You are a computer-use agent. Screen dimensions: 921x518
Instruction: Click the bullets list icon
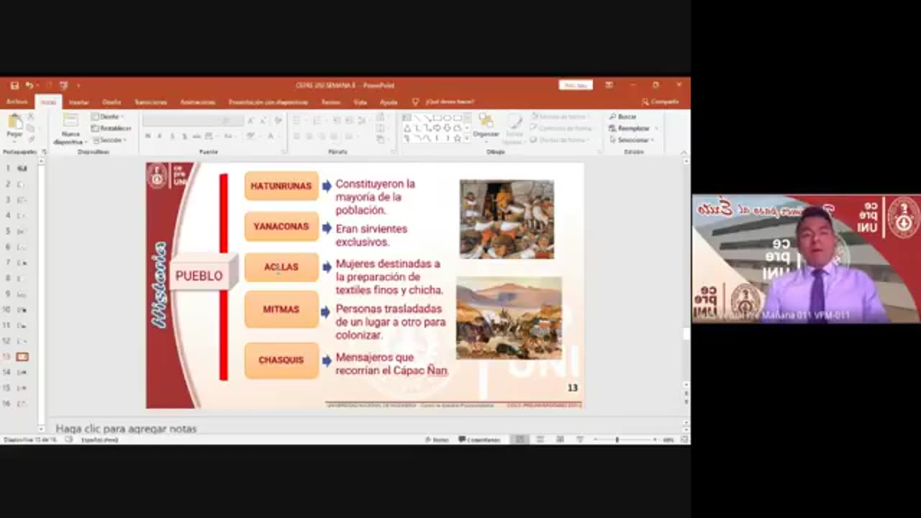pos(296,120)
